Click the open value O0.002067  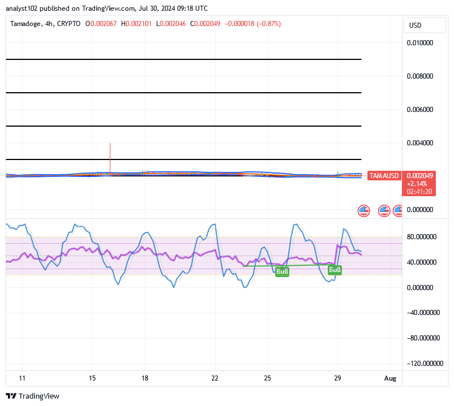pyautogui.click(x=101, y=24)
